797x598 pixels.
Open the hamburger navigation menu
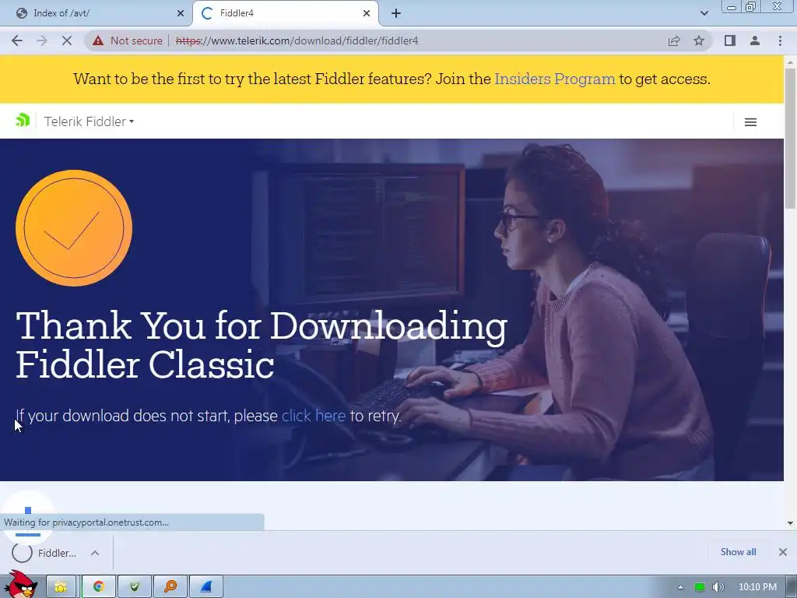(750, 122)
